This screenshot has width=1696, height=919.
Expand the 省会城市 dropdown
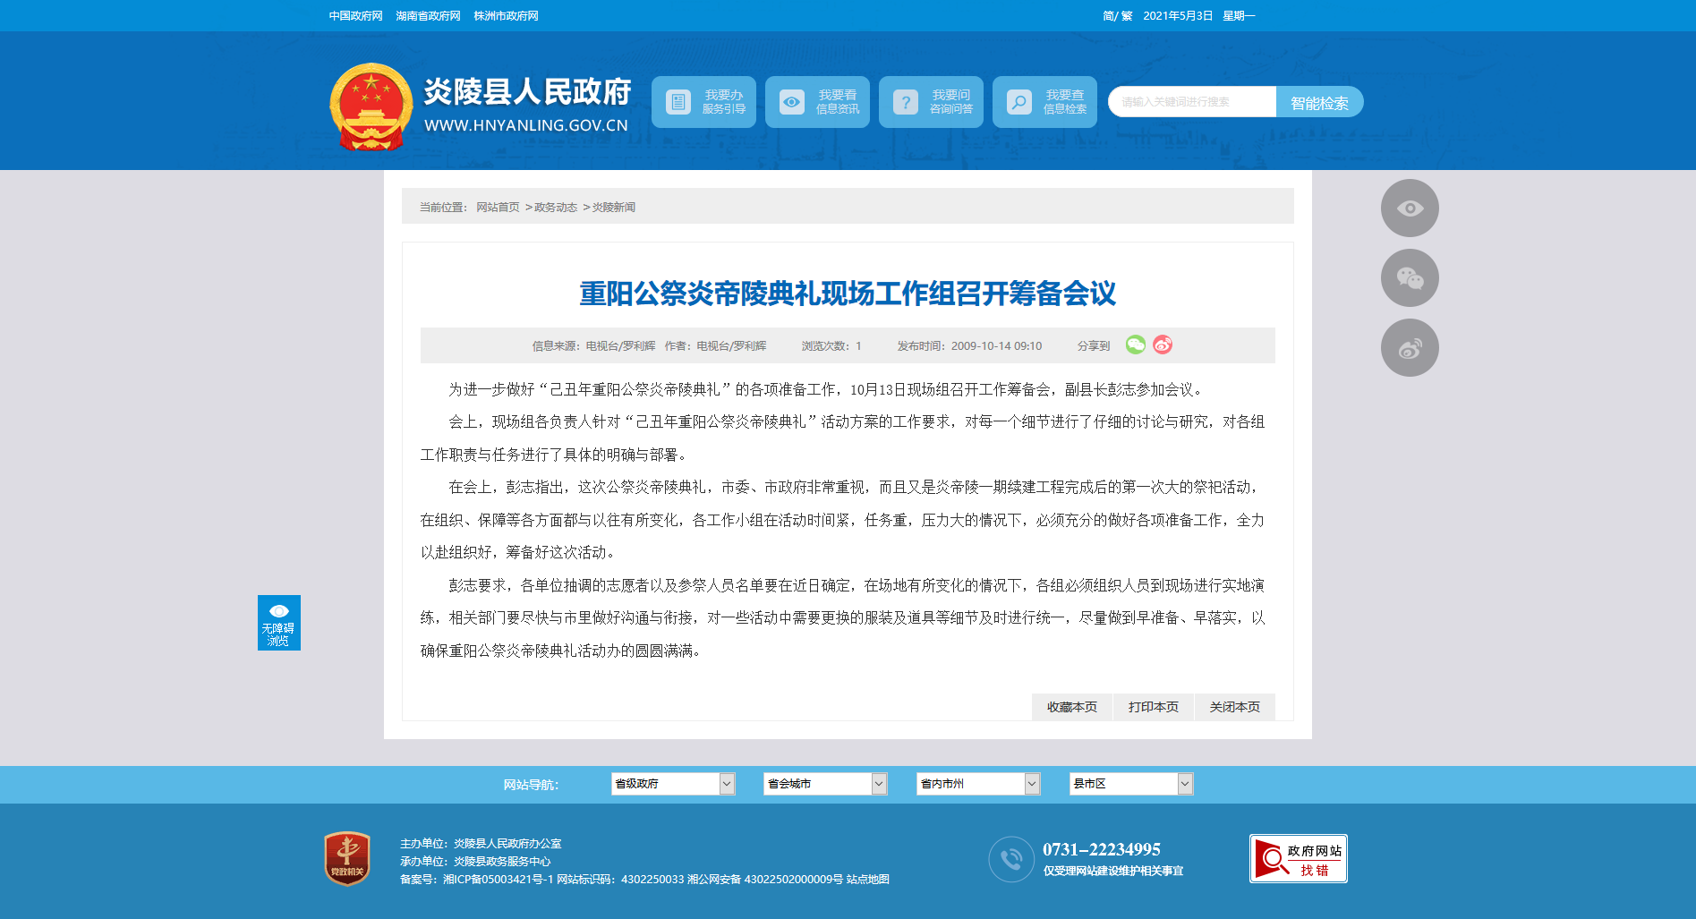click(x=824, y=784)
